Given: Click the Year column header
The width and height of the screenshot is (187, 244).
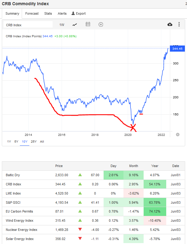Looking at the screenshot, I should click(155, 166).
